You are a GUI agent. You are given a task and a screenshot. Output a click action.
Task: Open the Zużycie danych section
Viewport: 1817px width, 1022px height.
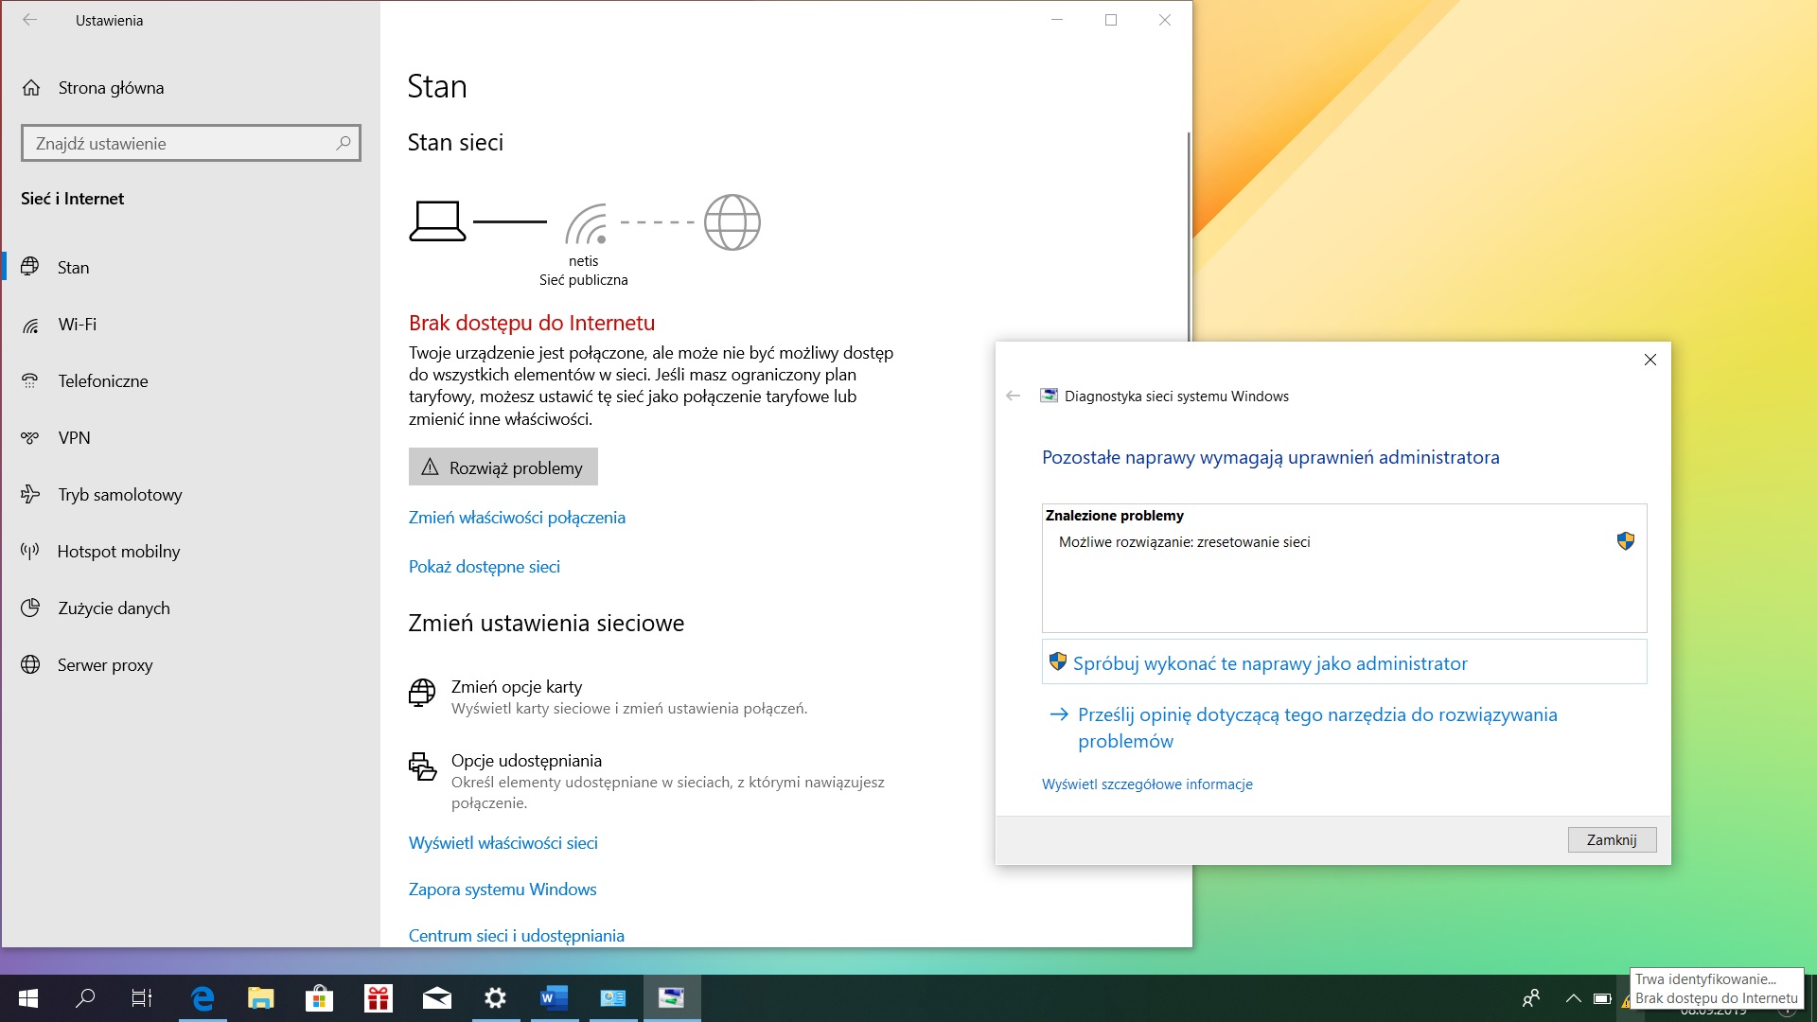click(x=114, y=608)
